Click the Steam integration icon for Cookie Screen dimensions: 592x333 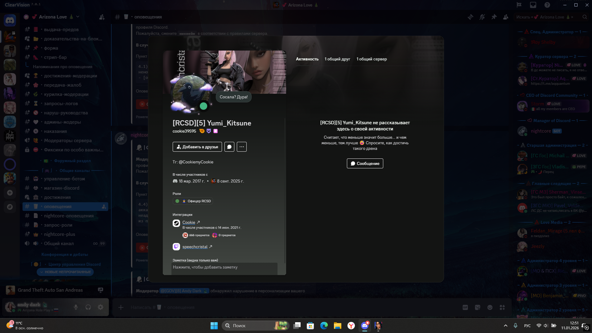(176, 223)
